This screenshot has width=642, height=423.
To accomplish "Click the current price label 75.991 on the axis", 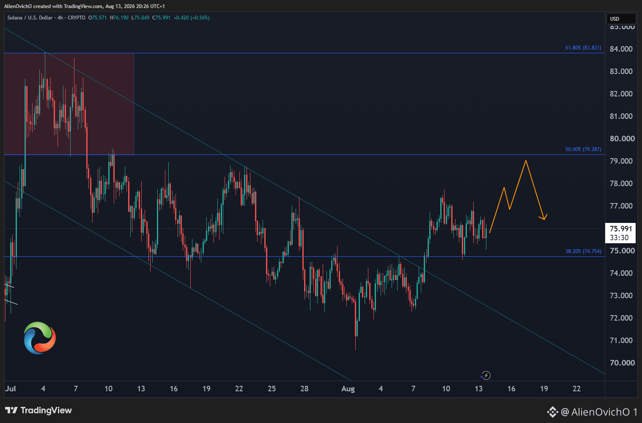I will click(x=621, y=229).
